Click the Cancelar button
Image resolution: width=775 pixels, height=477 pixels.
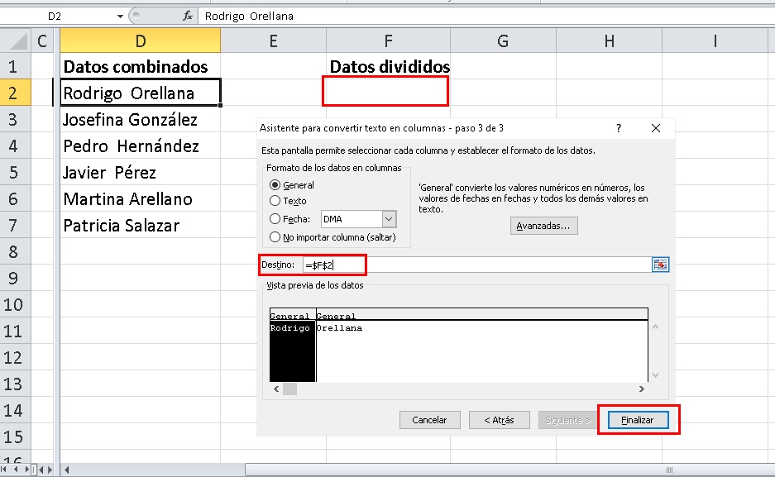tap(429, 420)
